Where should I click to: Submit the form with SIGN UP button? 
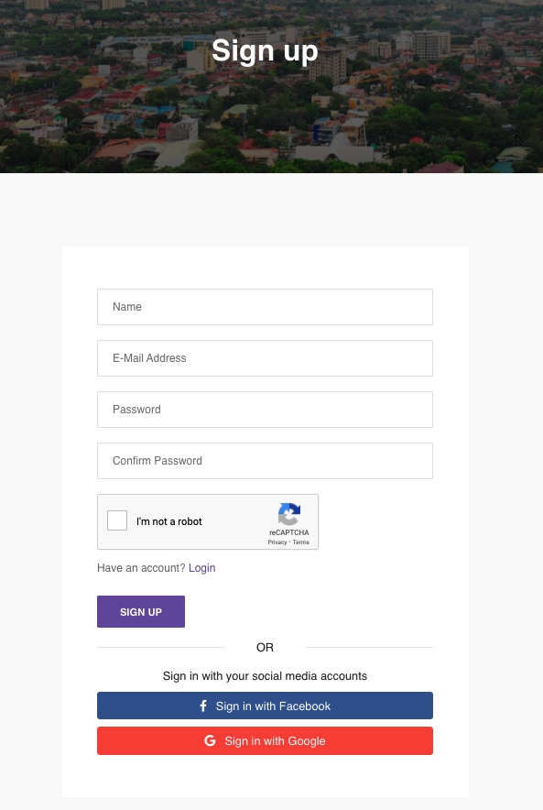[x=141, y=612]
